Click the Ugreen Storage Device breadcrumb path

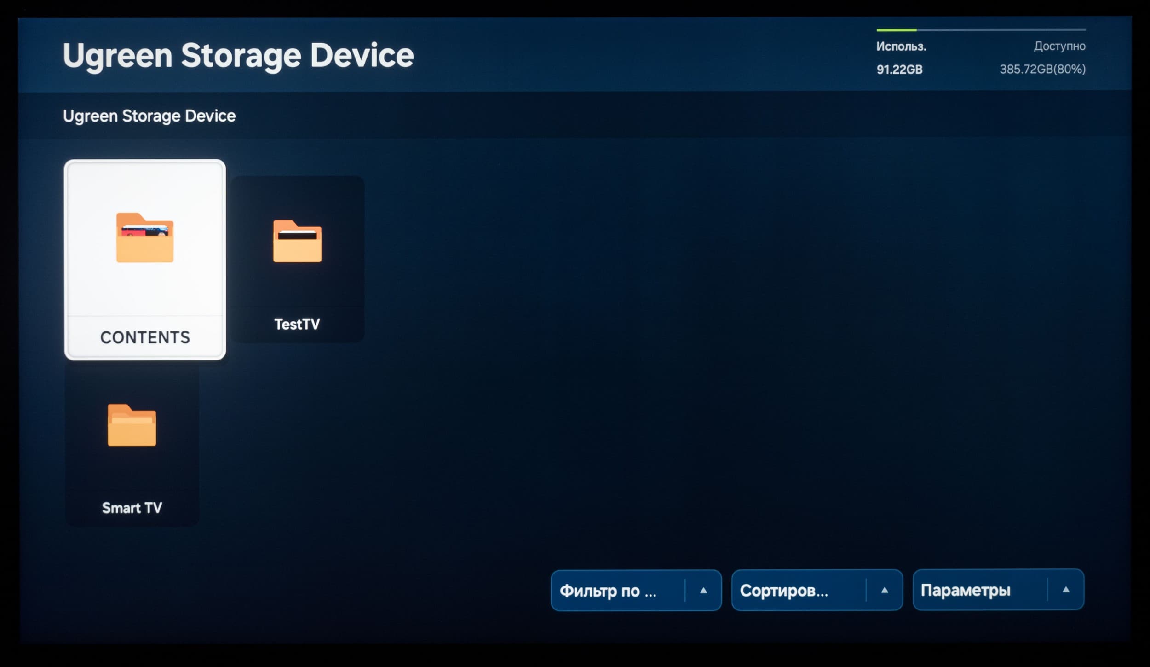[149, 116]
